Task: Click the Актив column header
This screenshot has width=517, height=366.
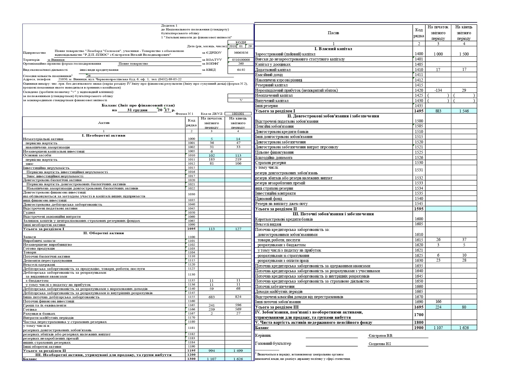Action: [104, 123]
